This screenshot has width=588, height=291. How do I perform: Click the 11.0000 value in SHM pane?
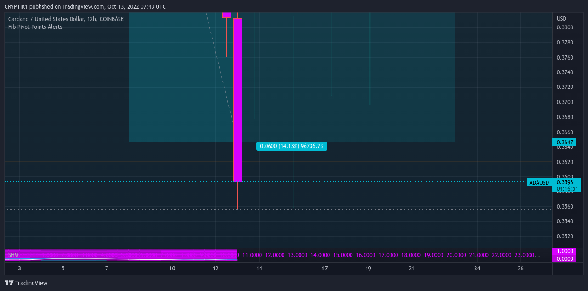coord(252,255)
